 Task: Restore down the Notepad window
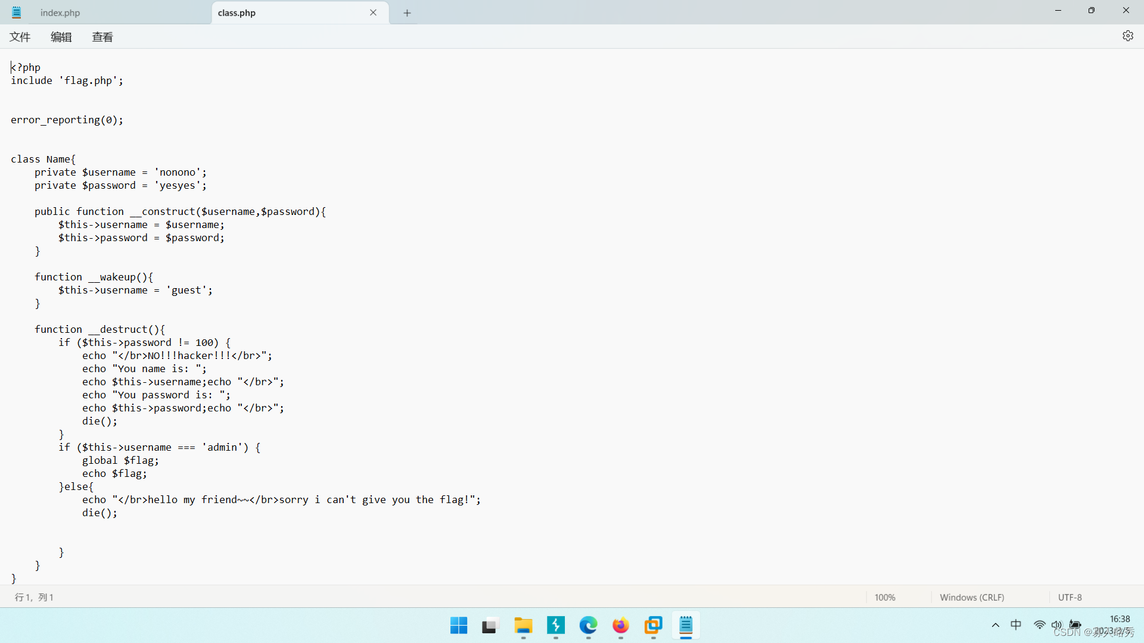1091,11
